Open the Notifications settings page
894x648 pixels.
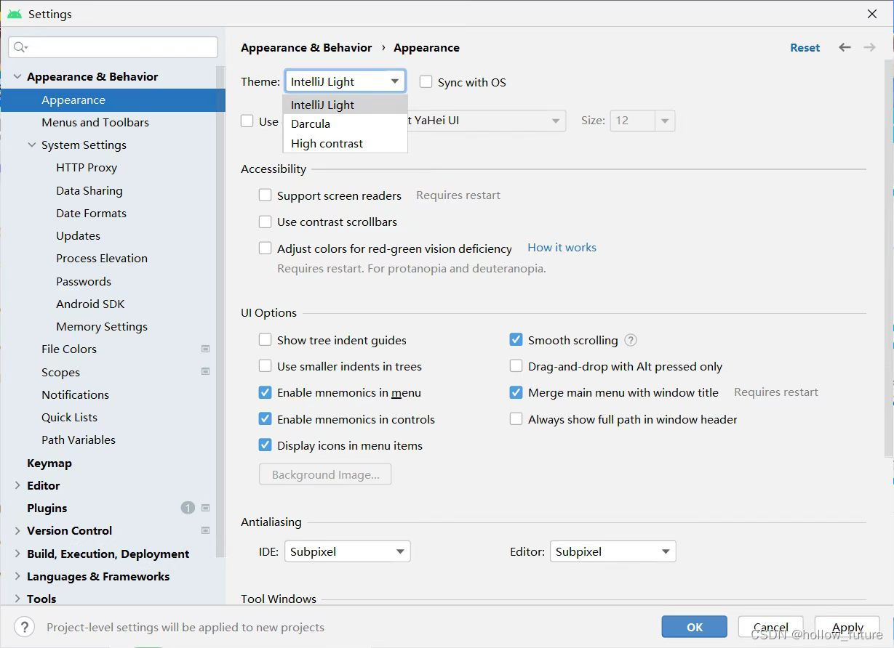[x=75, y=394]
